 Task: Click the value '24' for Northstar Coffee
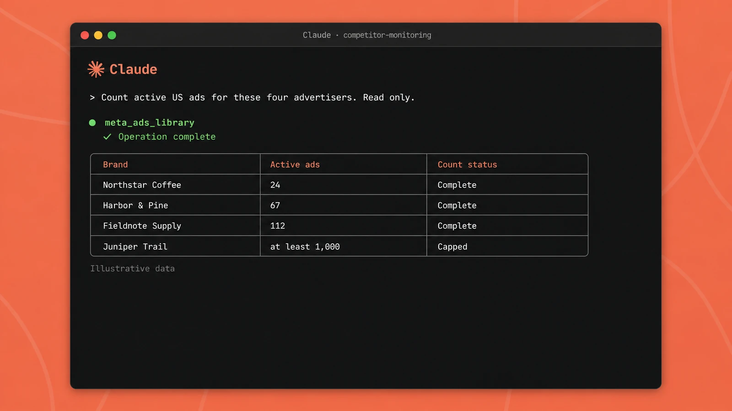point(275,185)
